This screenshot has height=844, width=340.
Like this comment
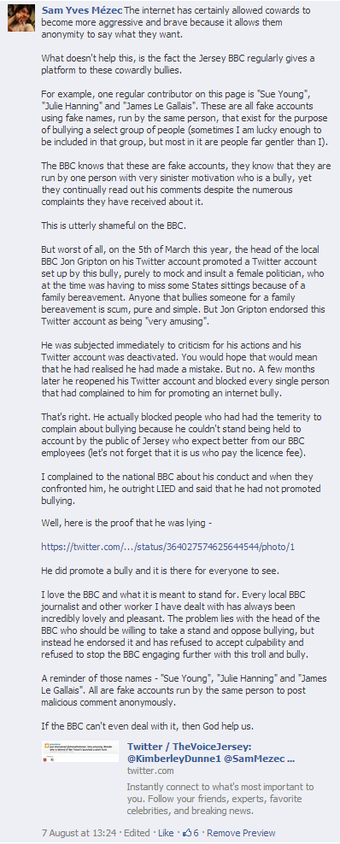[x=166, y=833]
